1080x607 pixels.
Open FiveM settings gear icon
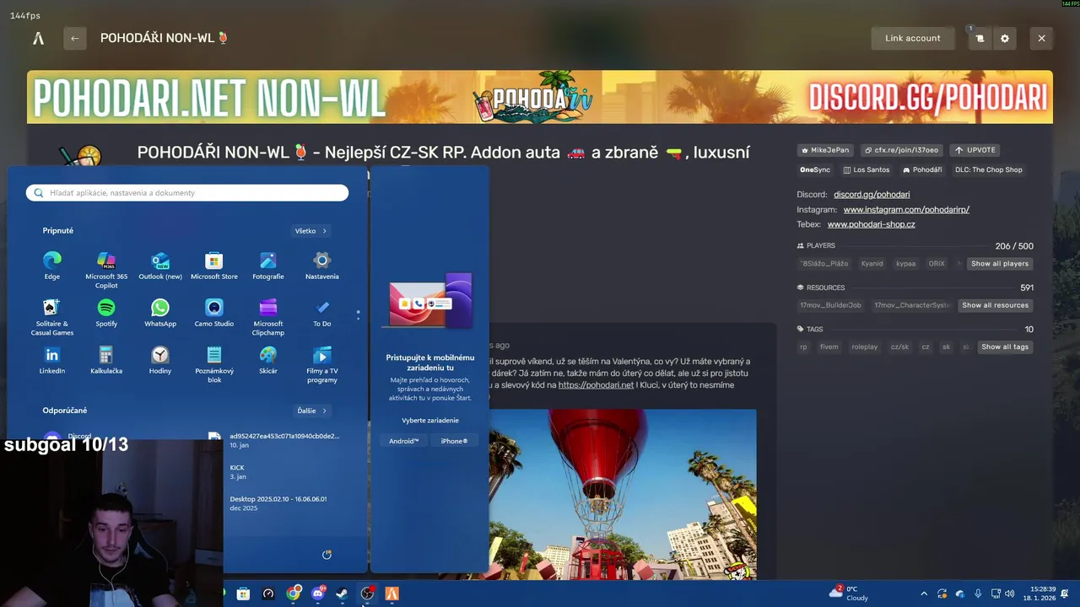pos(1004,38)
